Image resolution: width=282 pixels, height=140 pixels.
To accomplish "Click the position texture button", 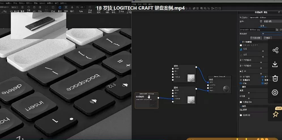I will (256, 38).
